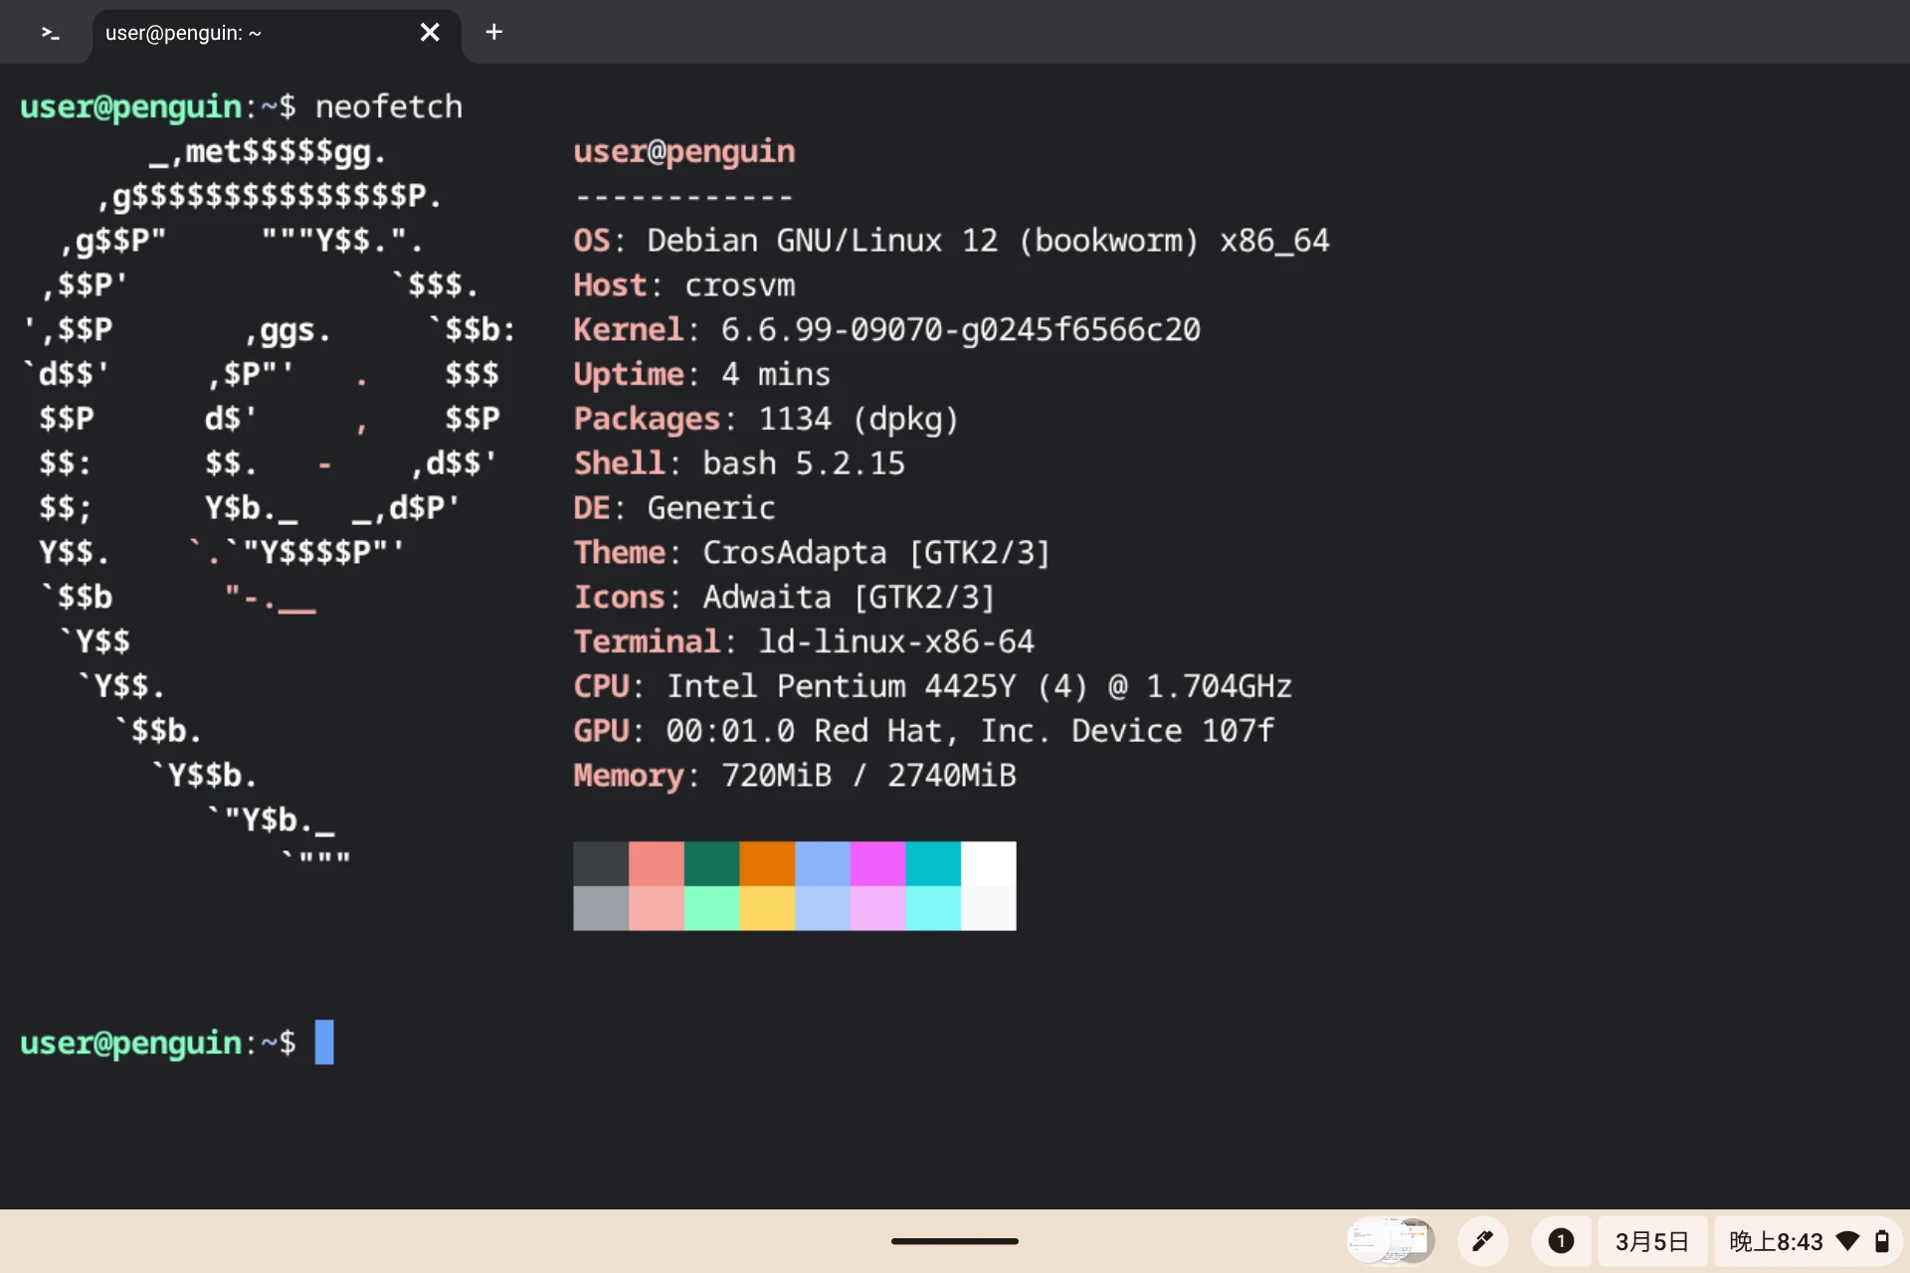Click the battery status icon
Image resolution: width=1910 pixels, height=1273 pixels.
(x=1881, y=1240)
